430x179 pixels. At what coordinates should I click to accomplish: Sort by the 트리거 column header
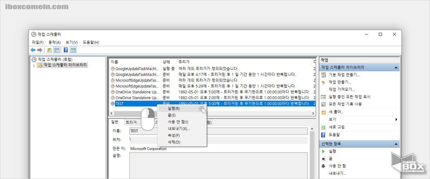point(245,62)
